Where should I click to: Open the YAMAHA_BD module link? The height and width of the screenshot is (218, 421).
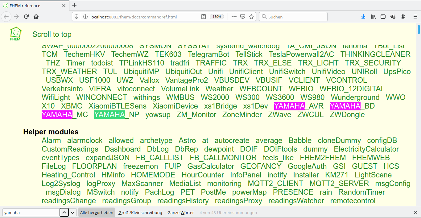(x=352, y=106)
